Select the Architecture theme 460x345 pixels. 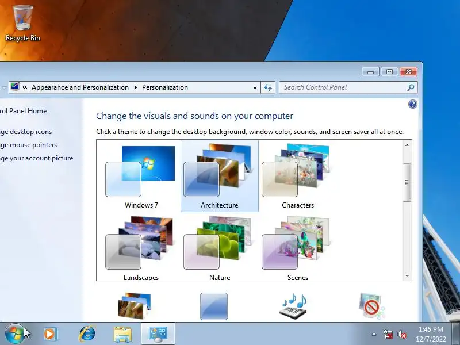tap(220, 176)
